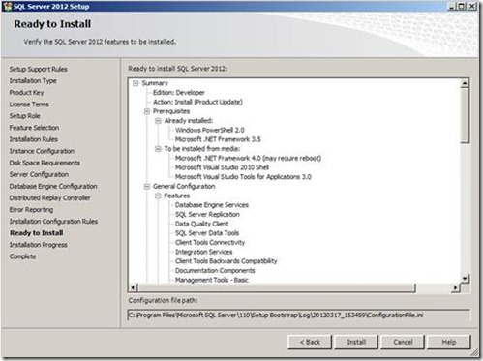Viewport: 483px width, 361px height.
Task: Click the vertical scrollbar up arrow
Action: pos(465,83)
